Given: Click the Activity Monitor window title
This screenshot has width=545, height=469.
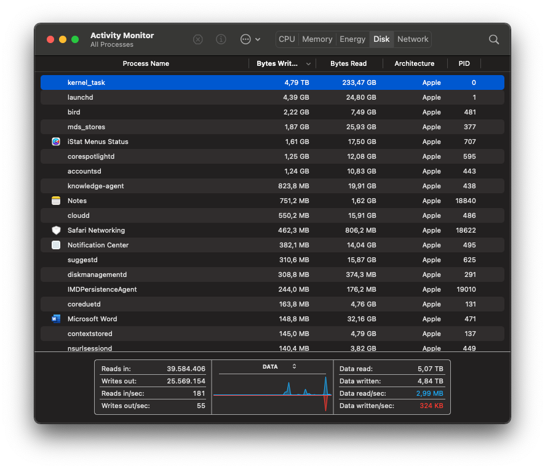Looking at the screenshot, I should pyautogui.click(x=122, y=36).
